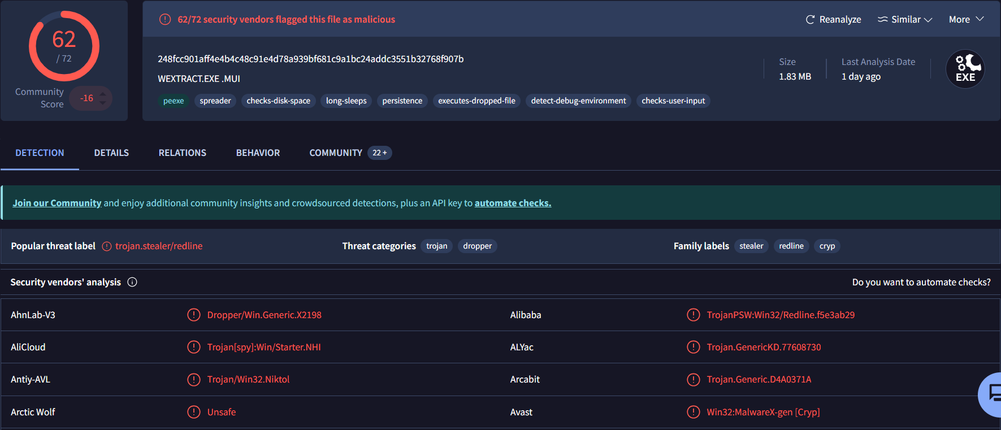Click the persistence tag
The width and height of the screenshot is (1001, 430).
402,101
